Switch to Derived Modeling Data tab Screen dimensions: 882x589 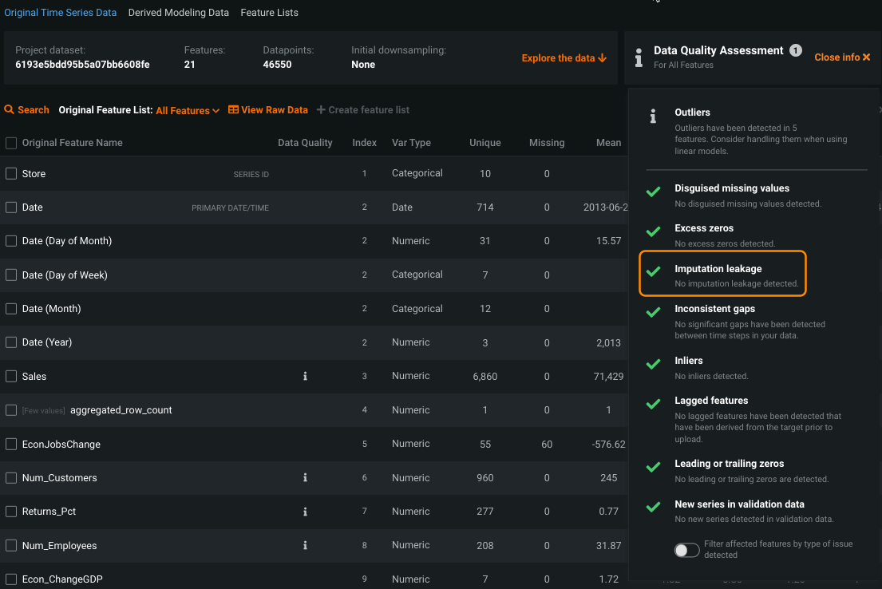pos(178,13)
